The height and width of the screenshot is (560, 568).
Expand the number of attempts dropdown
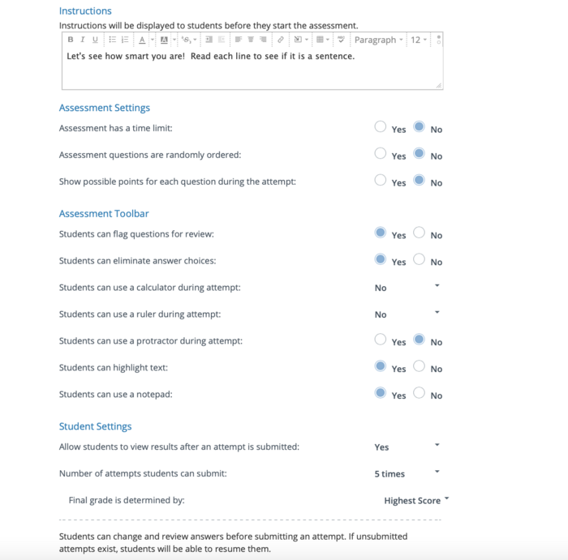coord(407,473)
